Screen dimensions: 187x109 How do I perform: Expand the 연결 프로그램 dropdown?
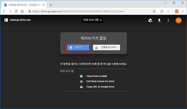pos(92,20)
